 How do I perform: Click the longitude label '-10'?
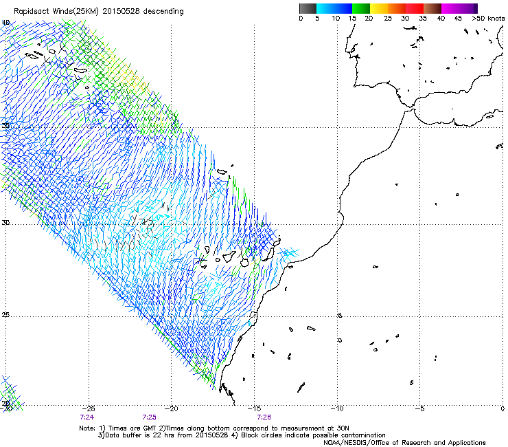click(337, 408)
